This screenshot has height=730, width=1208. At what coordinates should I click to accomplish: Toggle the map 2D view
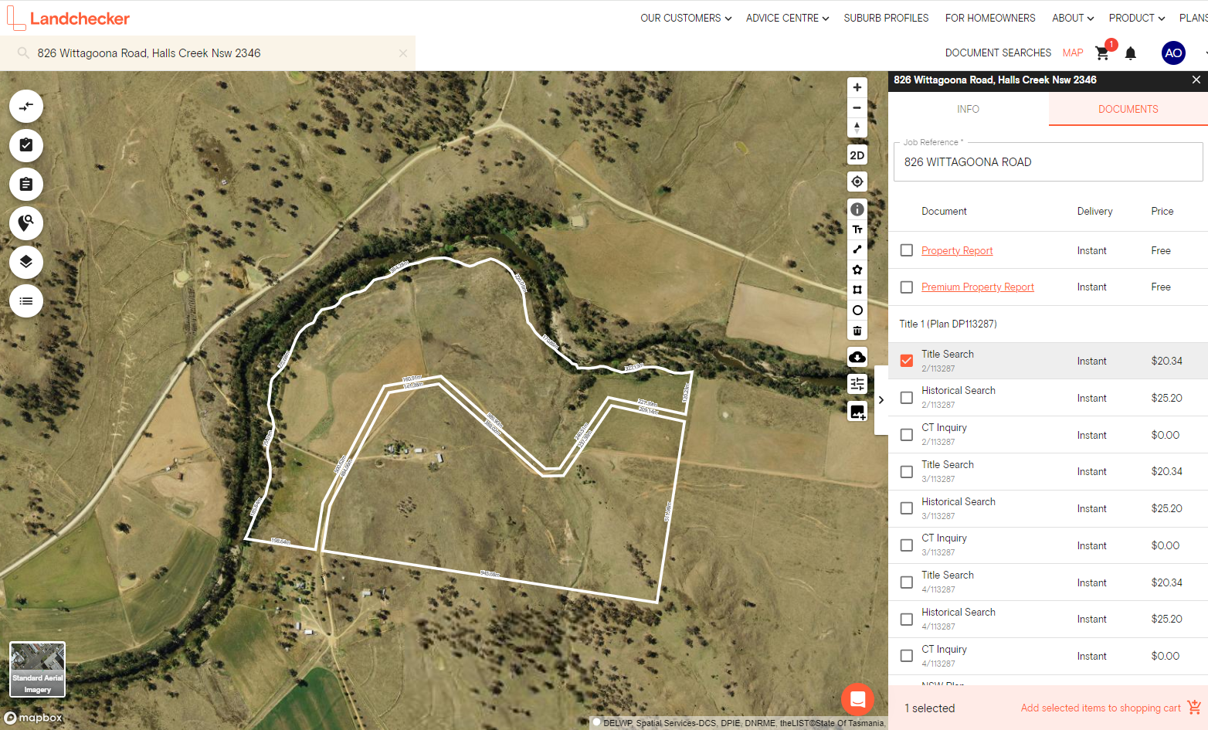857,155
